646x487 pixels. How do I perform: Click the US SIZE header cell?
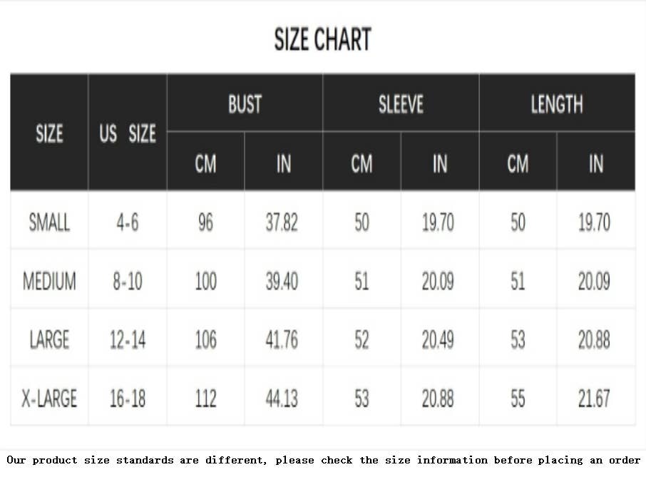pyautogui.click(x=128, y=133)
